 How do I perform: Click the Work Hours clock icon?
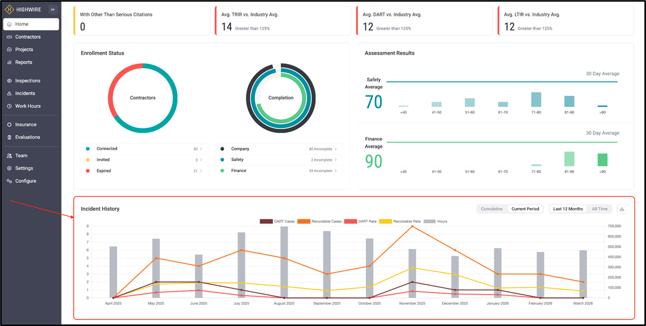10,106
